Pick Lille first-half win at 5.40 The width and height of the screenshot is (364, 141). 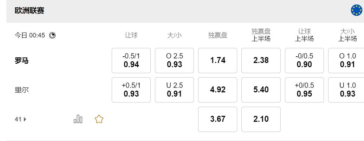tap(261, 90)
